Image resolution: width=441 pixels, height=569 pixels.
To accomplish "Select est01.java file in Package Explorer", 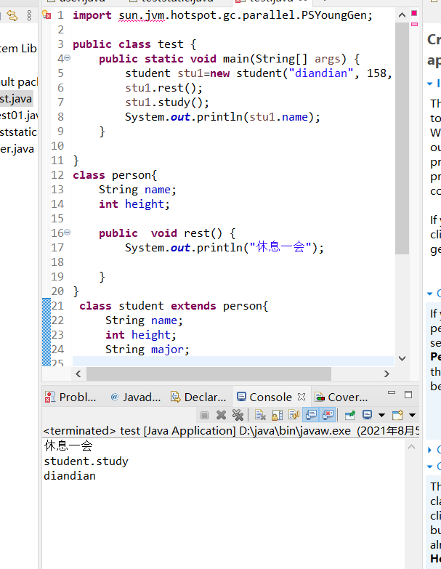I will point(19,116).
